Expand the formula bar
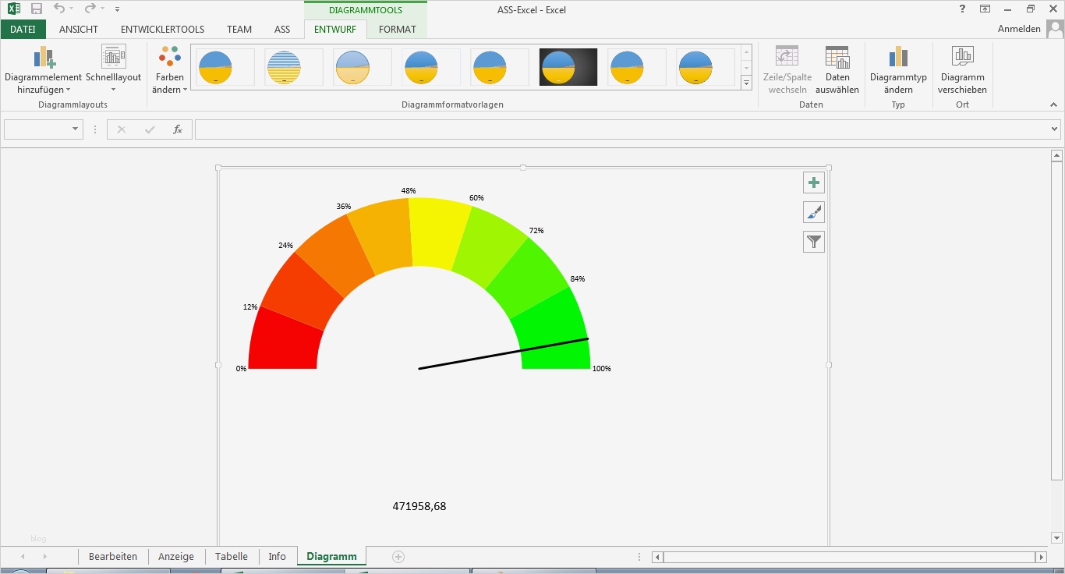 [1055, 129]
